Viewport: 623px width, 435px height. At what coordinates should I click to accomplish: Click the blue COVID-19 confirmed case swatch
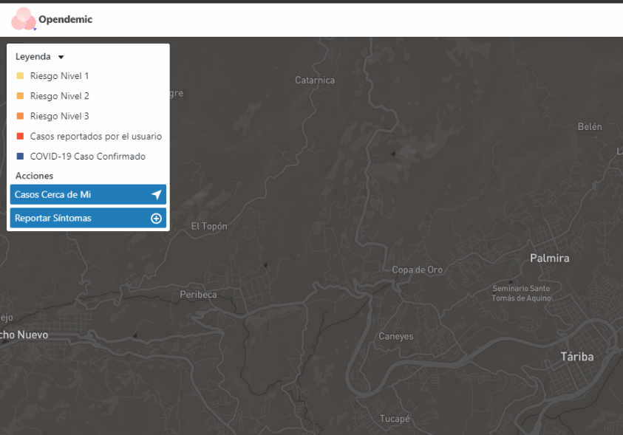coord(20,157)
